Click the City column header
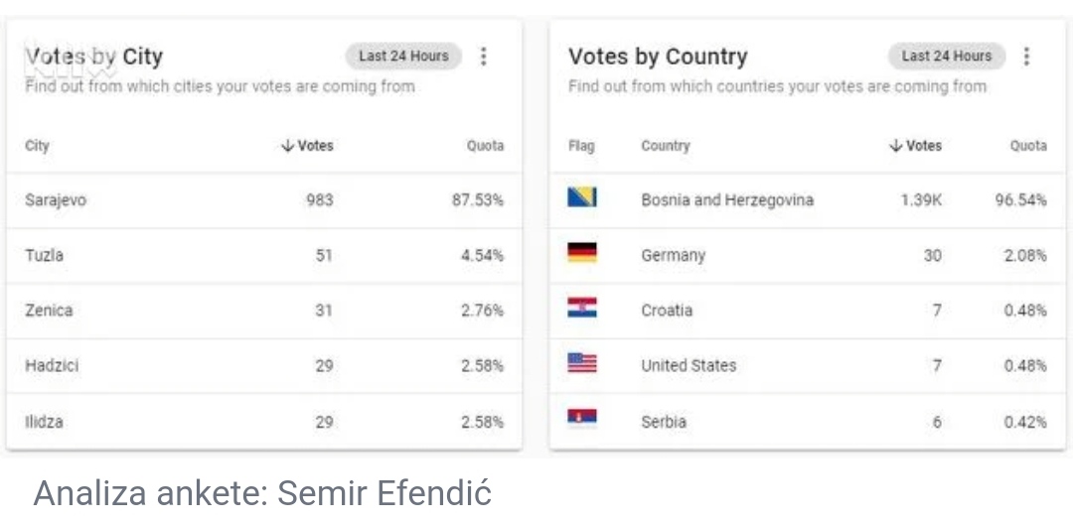This screenshot has height=524, width=1073. [37, 146]
